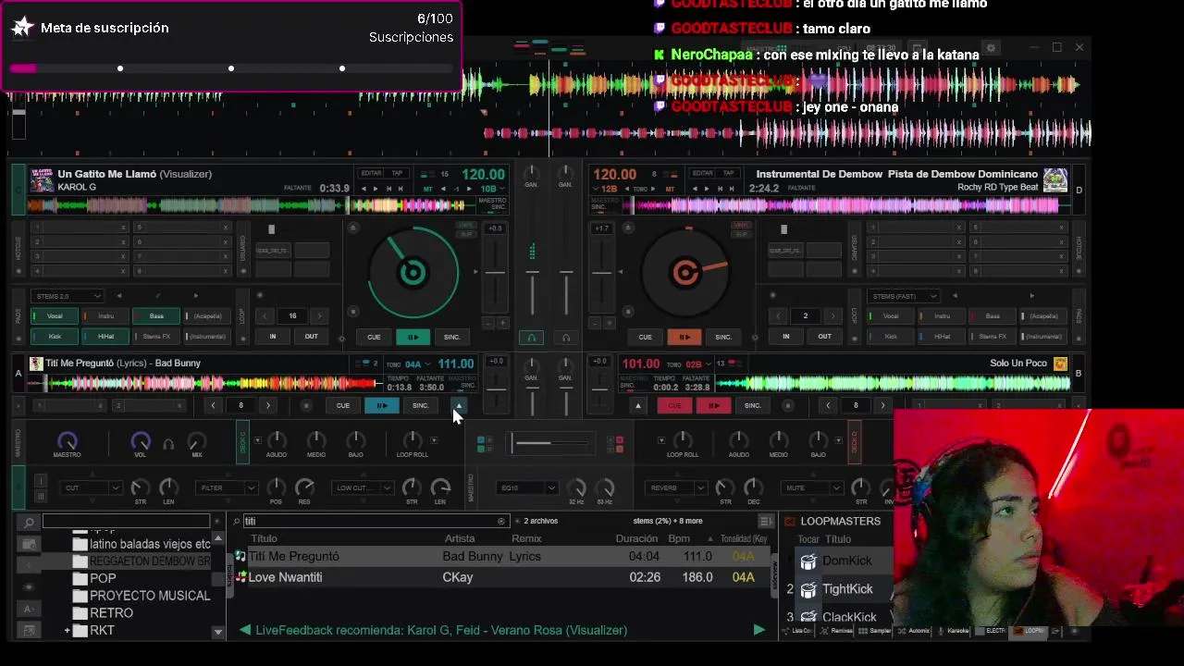Trigger the DomKick drum sample
This screenshot has width=1184, height=666.
tap(808, 561)
